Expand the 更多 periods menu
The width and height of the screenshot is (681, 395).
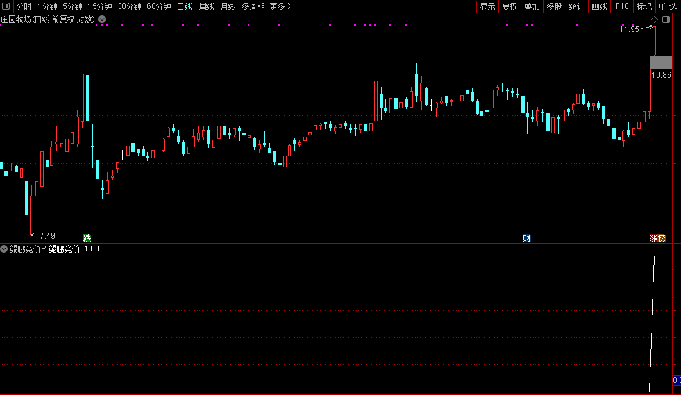pos(281,6)
